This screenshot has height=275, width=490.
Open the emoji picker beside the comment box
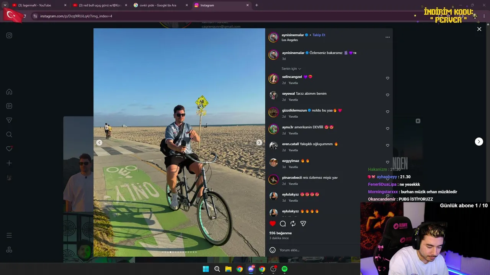click(273, 250)
